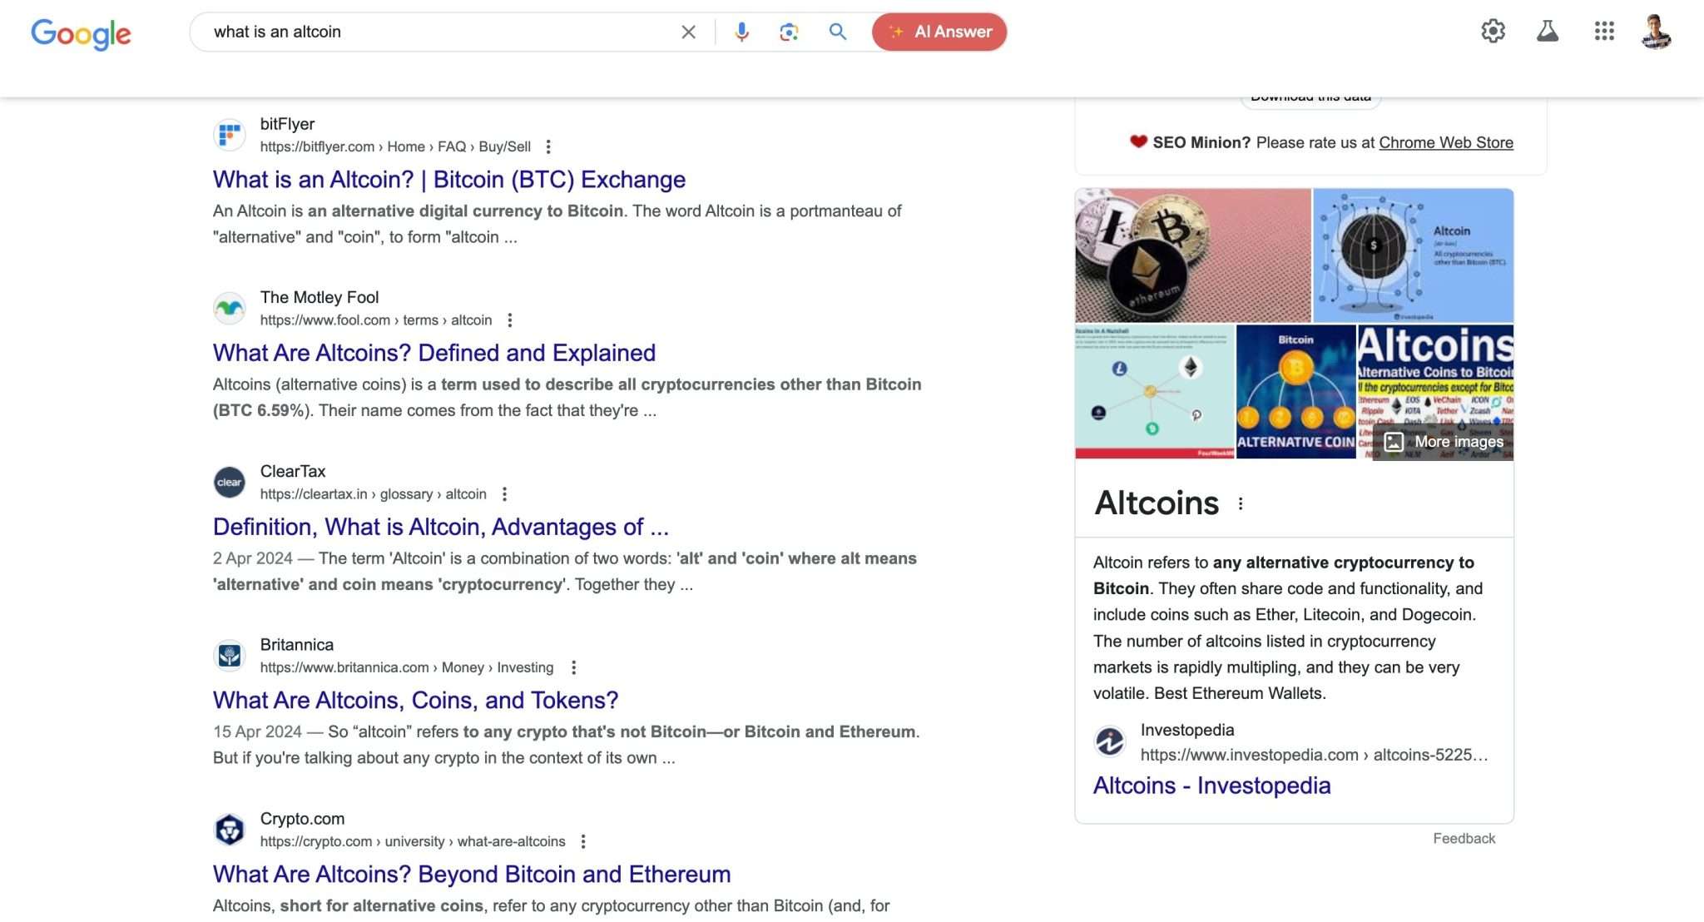Open the Chrome Web Store link
Screen dimensions: 1704x922
pos(1445,142)
